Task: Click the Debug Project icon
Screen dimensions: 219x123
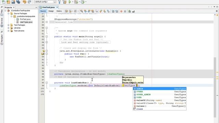Action: point(76,2)
